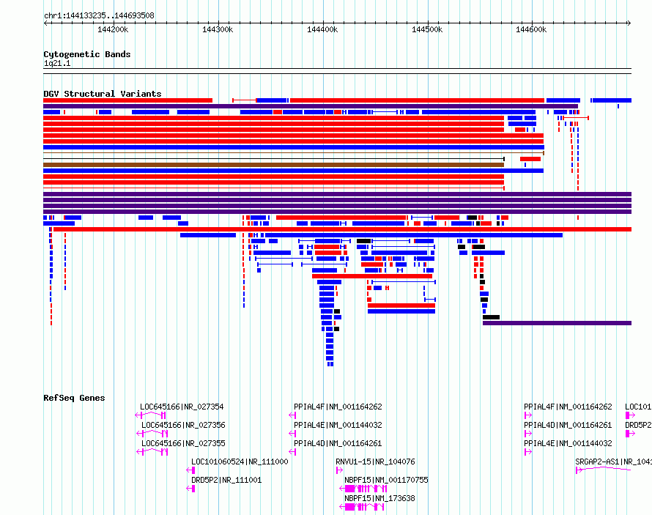Open the RefSeq Genes track title
This screenshot has height=515, width=652.
[74, 398]
